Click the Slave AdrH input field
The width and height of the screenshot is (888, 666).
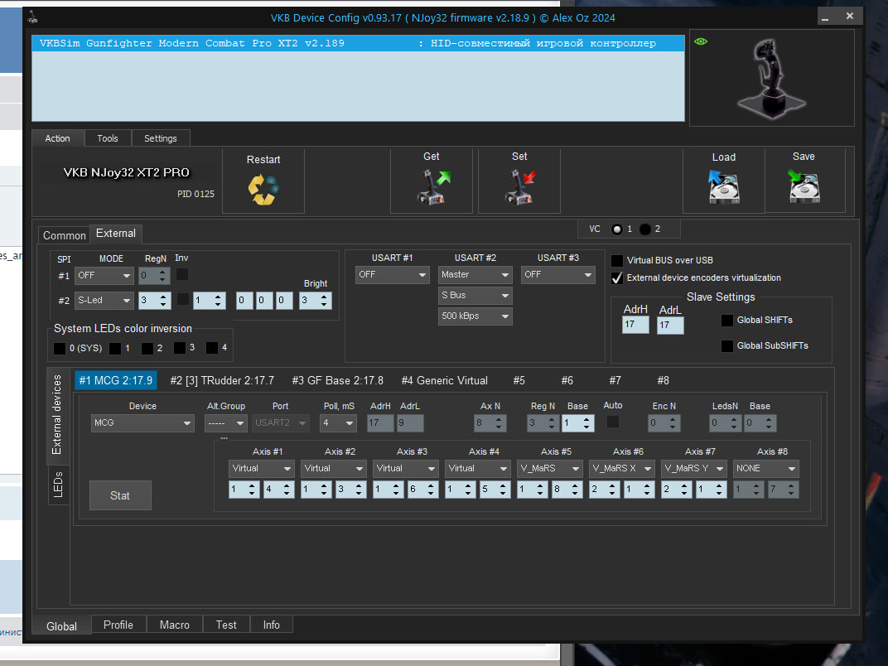(635, 325)
